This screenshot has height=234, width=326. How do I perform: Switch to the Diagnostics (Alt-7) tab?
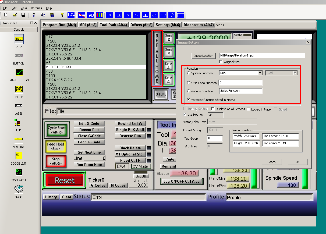[x=199, y=25]
